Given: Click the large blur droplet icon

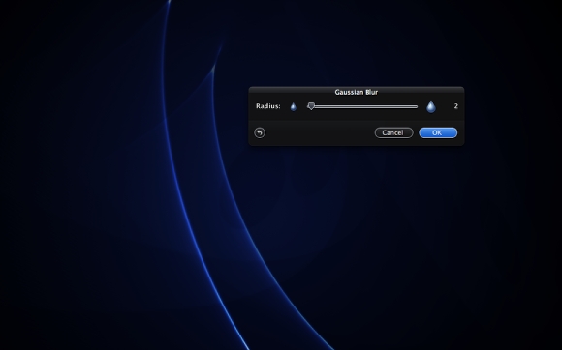Looking at the screenshot, I should (x=431, y=106).
